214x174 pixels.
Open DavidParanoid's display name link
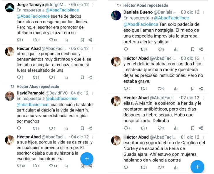coord(29,93)
